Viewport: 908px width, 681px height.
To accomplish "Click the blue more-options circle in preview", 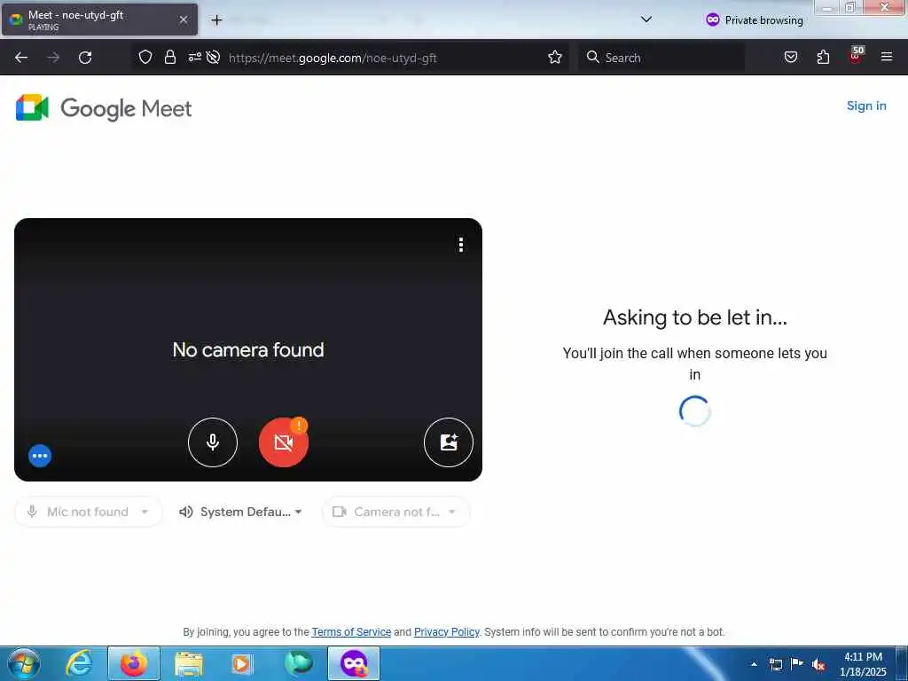I will tap(40, 456).
